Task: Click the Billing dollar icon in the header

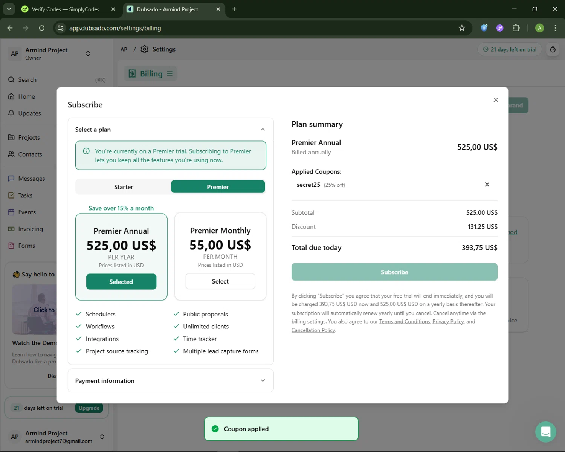Action: click(x=132, y=74)
